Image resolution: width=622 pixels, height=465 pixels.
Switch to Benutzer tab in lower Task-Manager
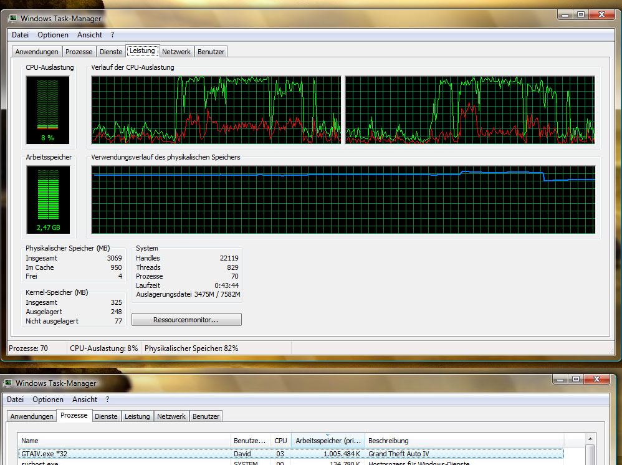click(206, 416)
